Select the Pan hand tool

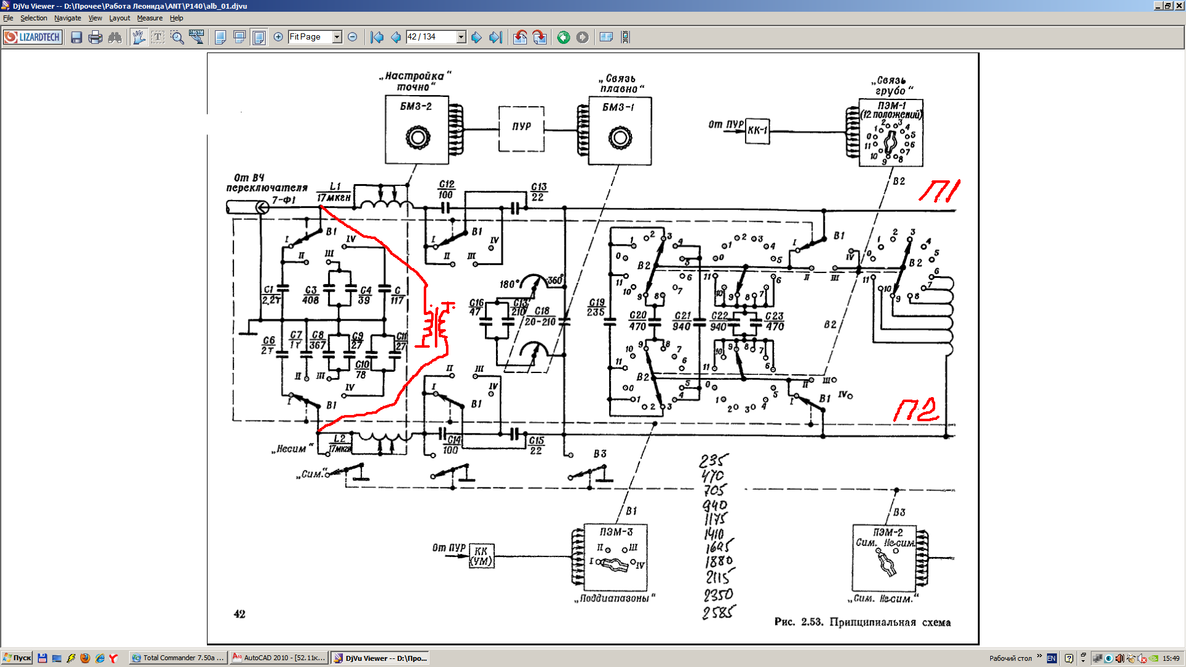coord(138,37)
